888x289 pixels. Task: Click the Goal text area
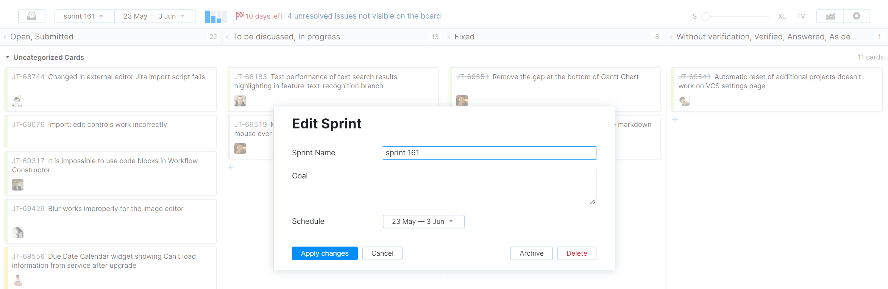coord(489,187)
